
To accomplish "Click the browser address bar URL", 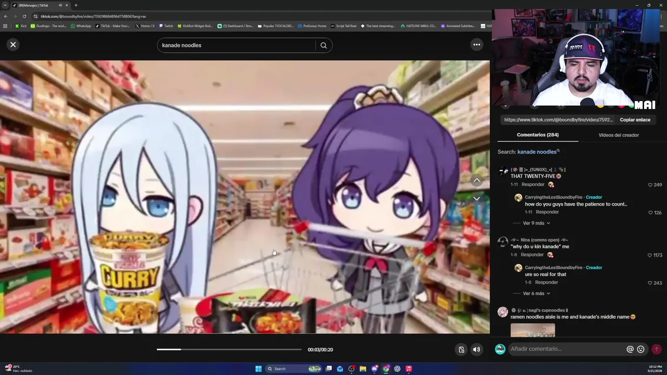I will [93, 16].
